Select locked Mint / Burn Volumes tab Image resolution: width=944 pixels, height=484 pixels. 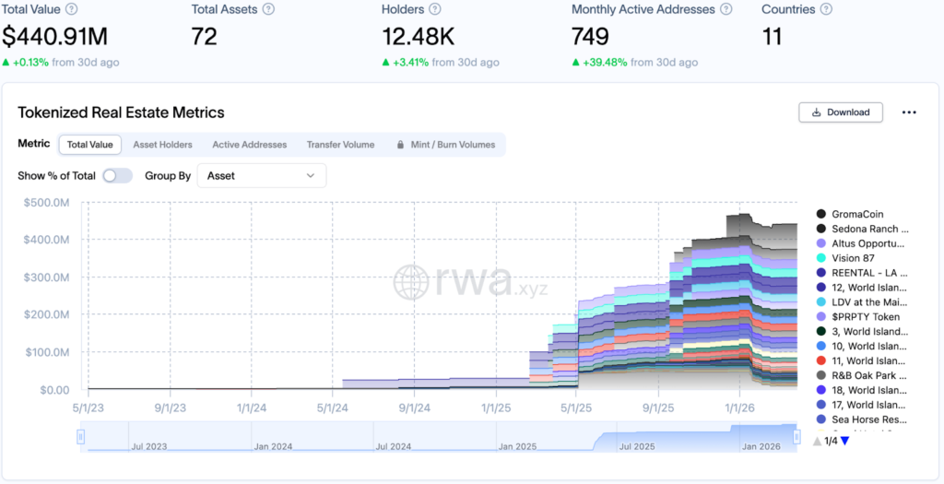point(445,145)
